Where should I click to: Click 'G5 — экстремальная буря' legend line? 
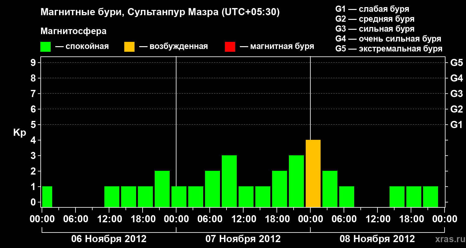click(389, 49)
